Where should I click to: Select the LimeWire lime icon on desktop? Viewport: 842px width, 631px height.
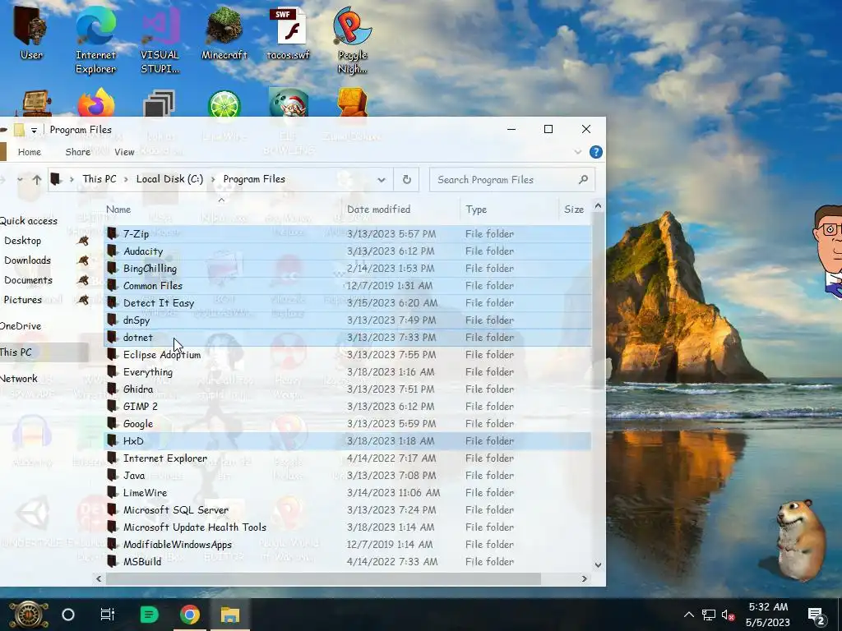pyautogui.click(x=224, y=104)
